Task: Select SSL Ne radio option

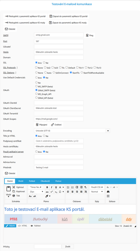Action: tap(44, 62)
